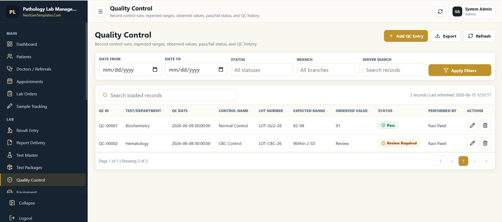The height and width of the screenshot is (222, 502).
Task: Go to previous page arrow
Action: [452, 161]
